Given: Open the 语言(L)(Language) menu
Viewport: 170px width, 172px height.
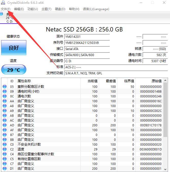Looking at the screenshot, I should pyautogui.click(x=96, y=9).
